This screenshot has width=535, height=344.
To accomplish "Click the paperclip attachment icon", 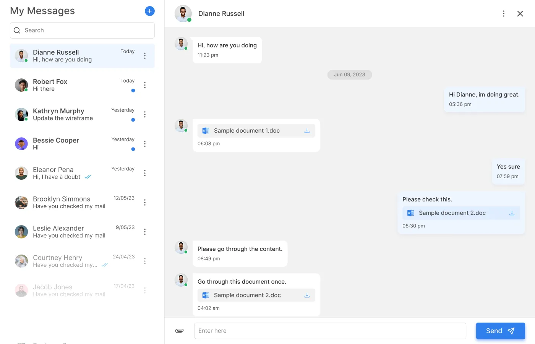I will tap(179, 331).
